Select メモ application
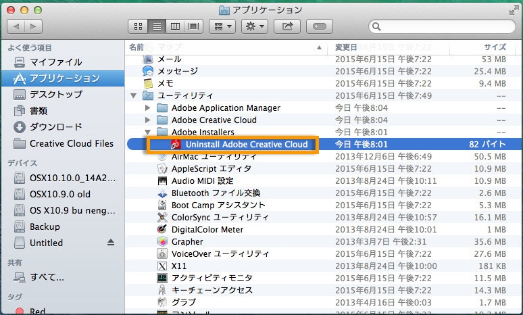This screenshot has width=523, height=315. [324, 83]
